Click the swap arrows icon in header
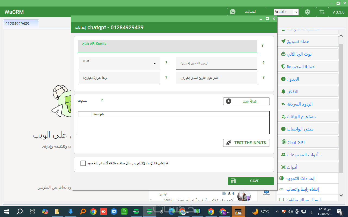The image size is (348, 217). pyautogui.click(x=322, y=12)
